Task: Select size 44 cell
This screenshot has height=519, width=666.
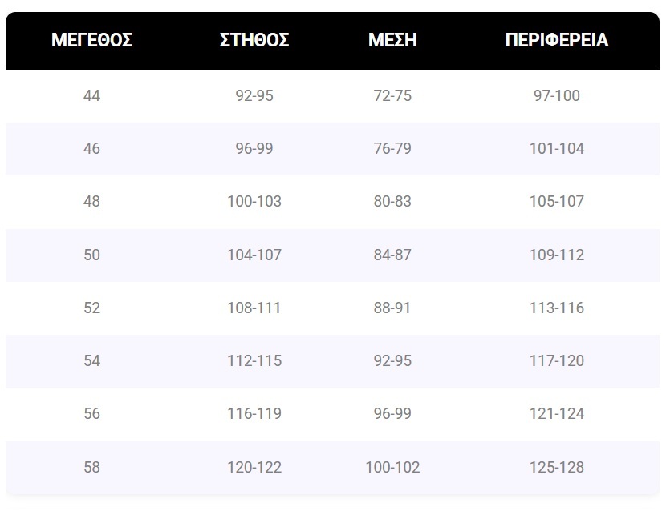Action: pyautogui.click(x=91, y=96)
